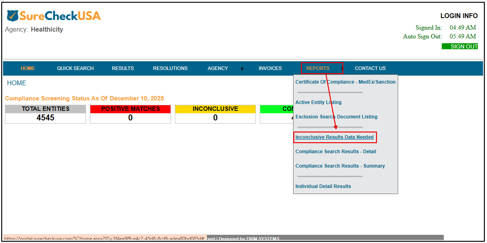The height and width of the screenshot is (243, 487).
Task: Open Compliance Search Results - Summary
Action: coord(340,166)
